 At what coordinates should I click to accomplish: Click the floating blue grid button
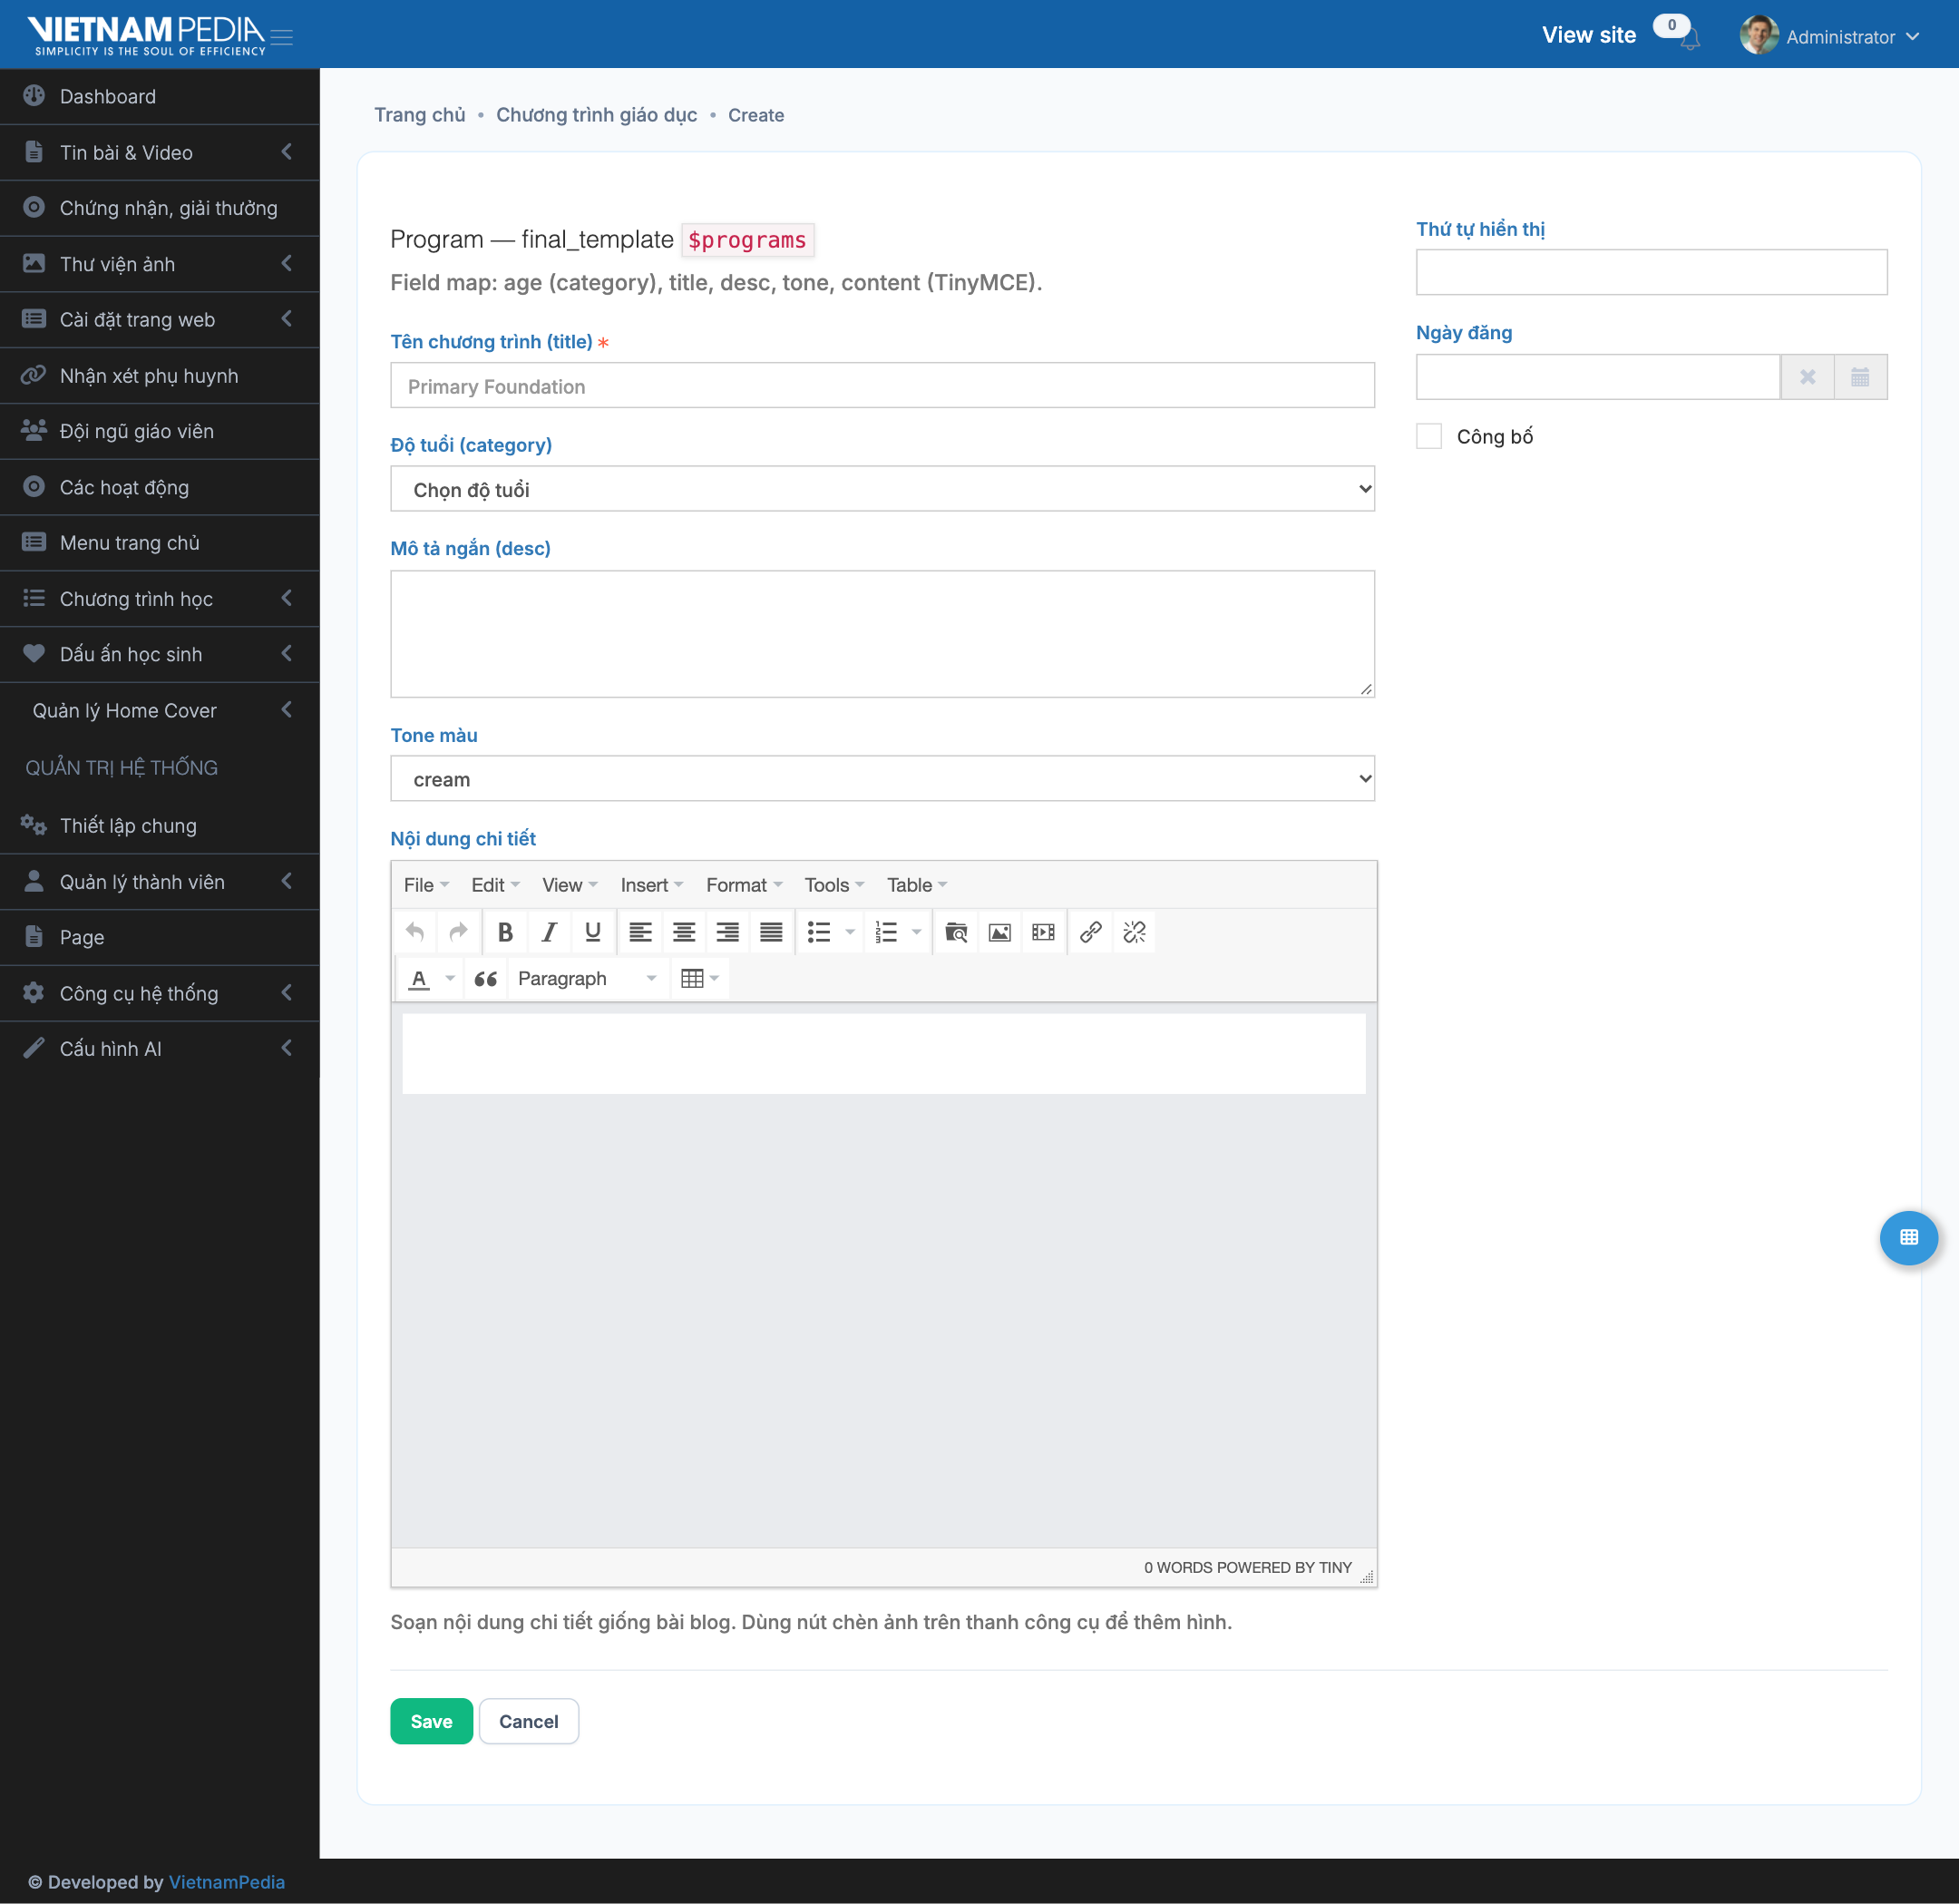(x=1909, y=1237)
